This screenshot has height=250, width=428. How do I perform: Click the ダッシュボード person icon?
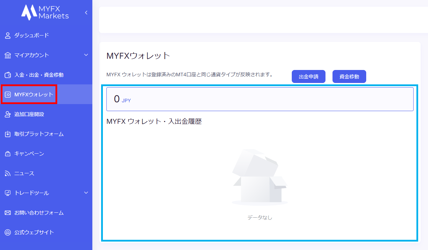point(8,36)
